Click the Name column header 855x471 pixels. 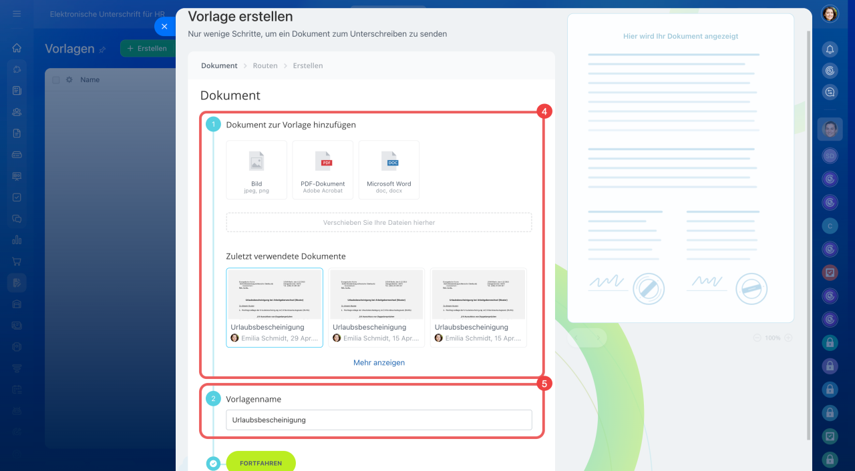point(90,80)
